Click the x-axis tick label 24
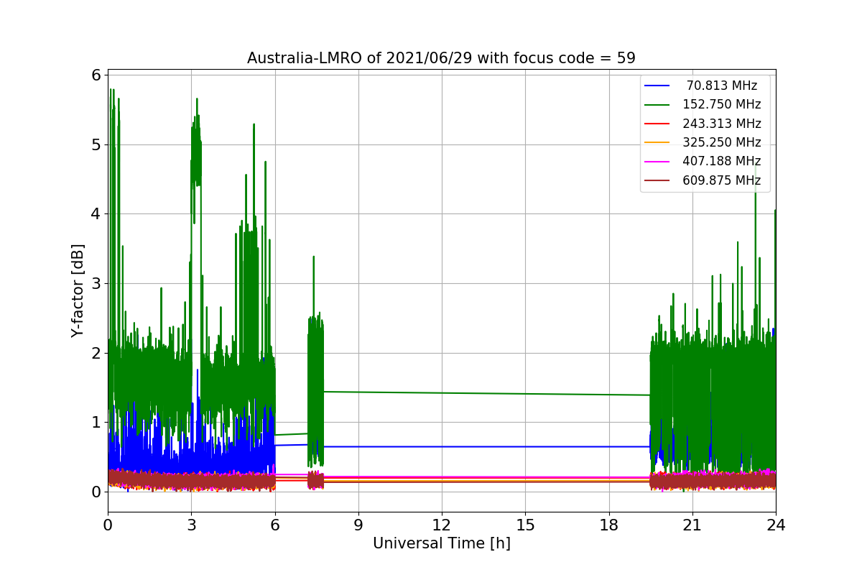The height and width of the screenshot is (575, 862). (x=776, y=525)
